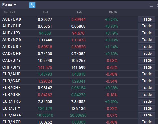This screenshot has width=158, height=124.
Task: Open the hamburger panel menu
Action: pyautogui.click(x=151, y=5)
